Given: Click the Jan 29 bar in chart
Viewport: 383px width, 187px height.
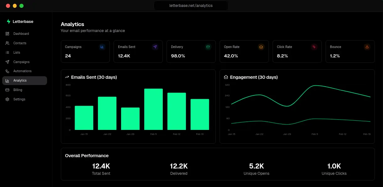Looking at the screenshot, I should pyautogui.click(x=130, y=119).
